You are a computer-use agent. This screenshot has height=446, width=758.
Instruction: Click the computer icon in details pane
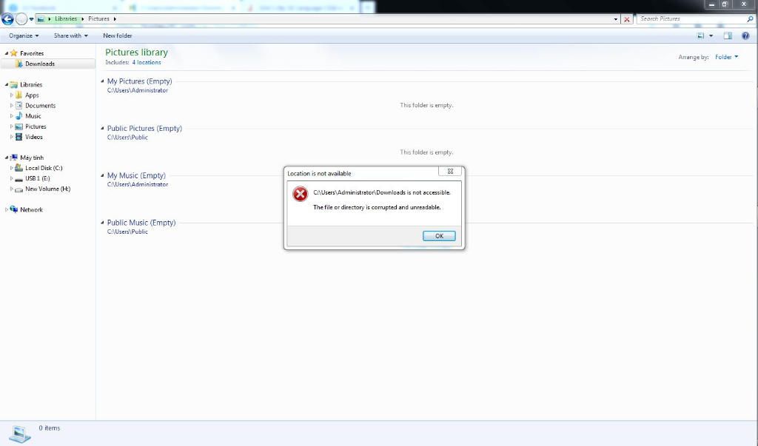pyautogui.click(x=19, y=433)
